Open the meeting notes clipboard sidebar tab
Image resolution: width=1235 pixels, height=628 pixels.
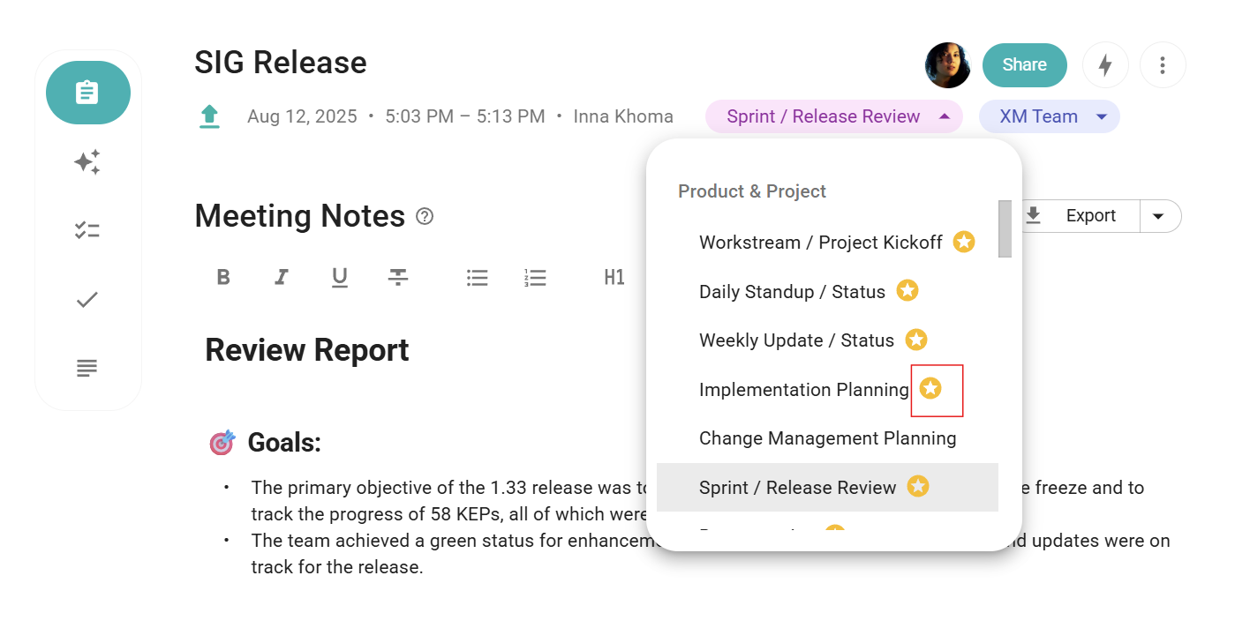click(87, 93)
